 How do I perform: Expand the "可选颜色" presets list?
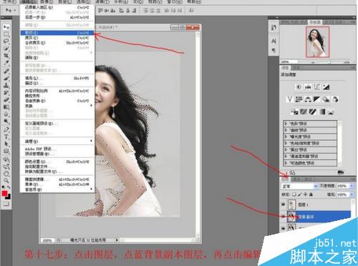pyautogui.click(x=286, y=163)
